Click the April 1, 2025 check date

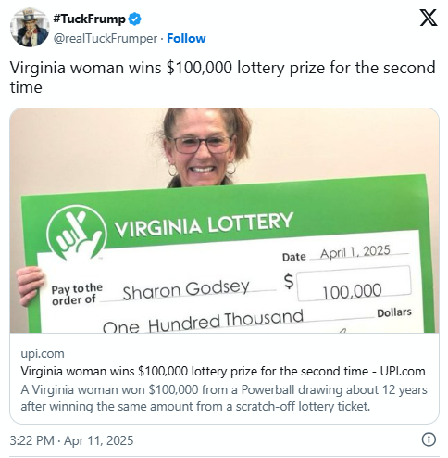click(x=355, y=252)
